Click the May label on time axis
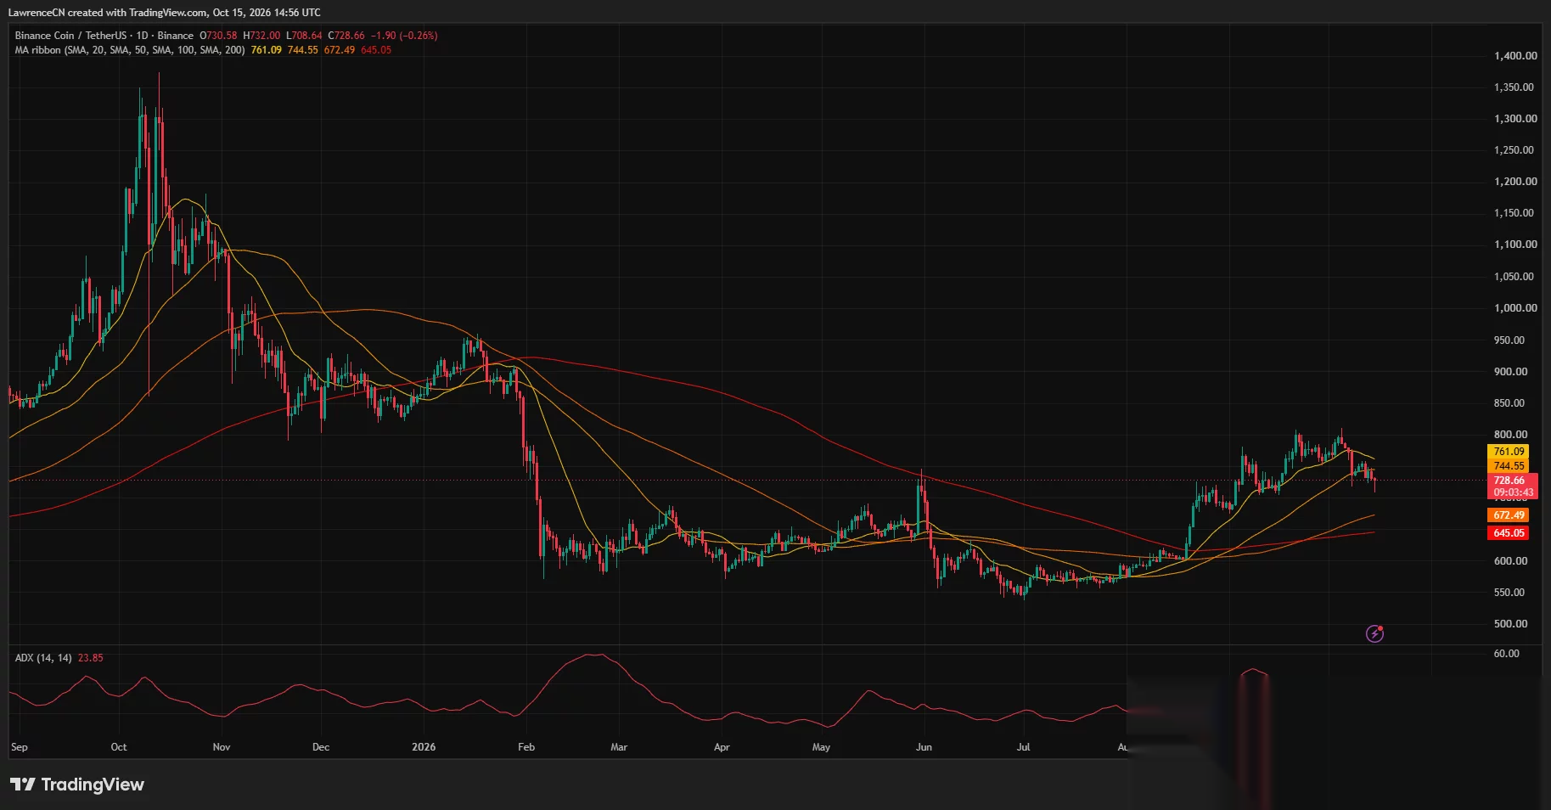Viewport: 1551px width, 810px height. (821, 747)
